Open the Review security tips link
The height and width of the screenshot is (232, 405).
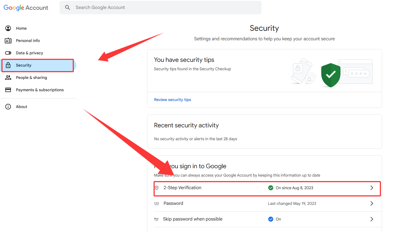(x=173, y=100)
